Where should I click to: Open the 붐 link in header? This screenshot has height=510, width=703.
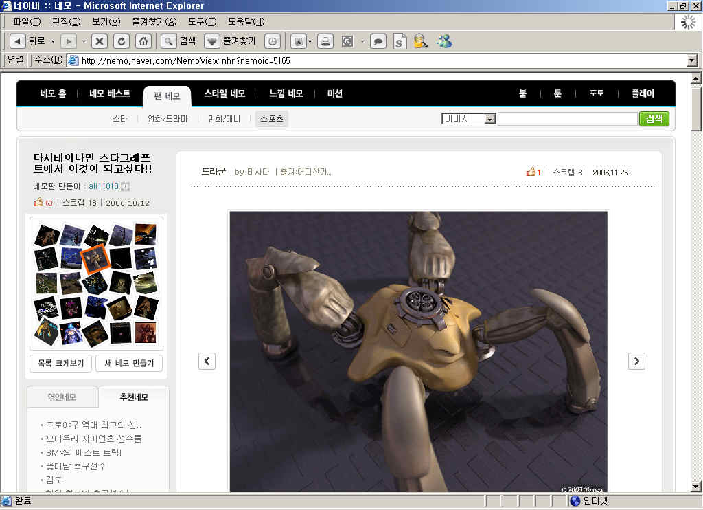tap(522, 93)
